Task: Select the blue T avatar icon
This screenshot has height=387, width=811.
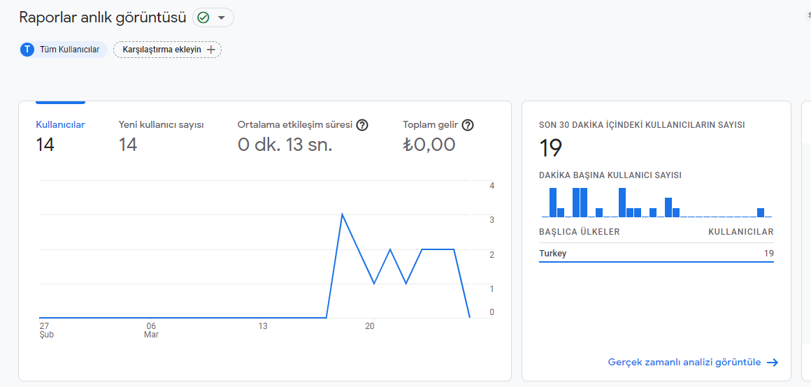Action: (27, 50)
